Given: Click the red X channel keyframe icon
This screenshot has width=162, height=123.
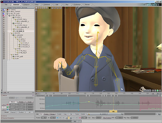Looking at the screenshot, I should click(8, 105).
